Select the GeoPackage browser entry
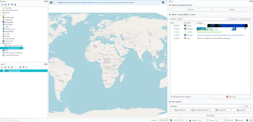 coord(9,17)
